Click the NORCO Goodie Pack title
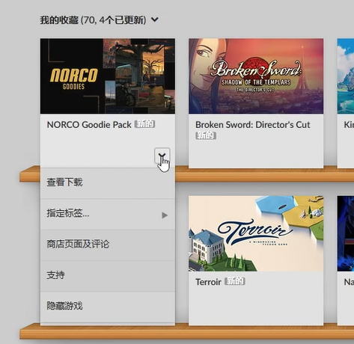This screenshot has width=354, height=344. 89,125
